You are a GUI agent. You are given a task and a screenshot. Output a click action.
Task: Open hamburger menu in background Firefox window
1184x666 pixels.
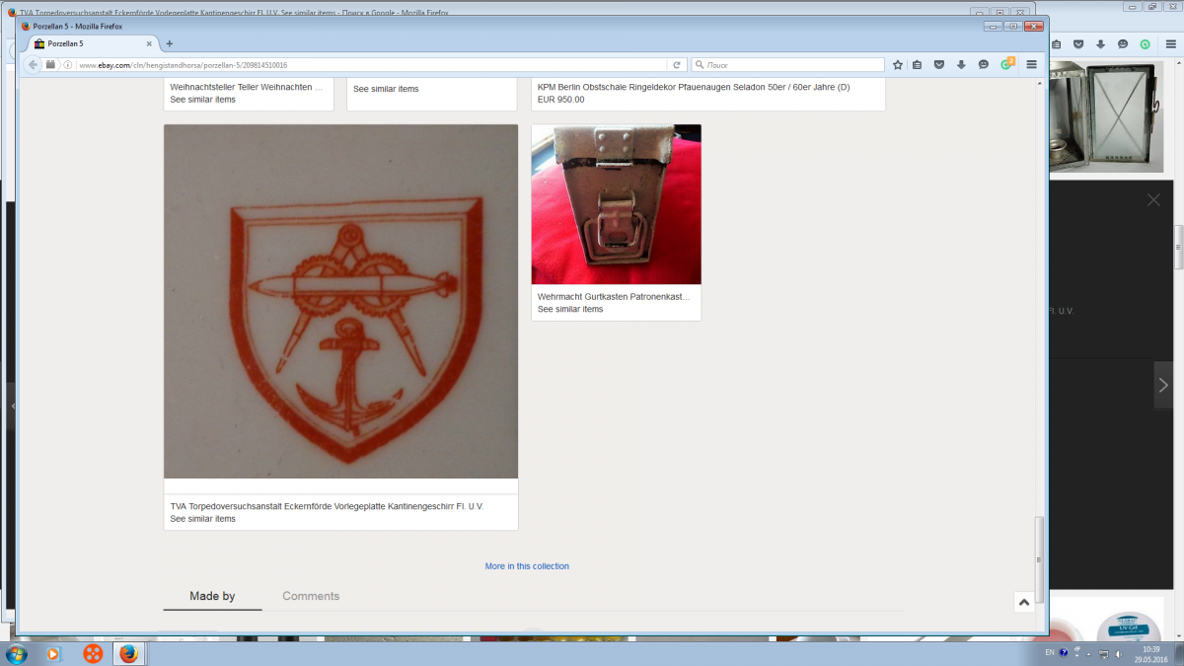1169,44
